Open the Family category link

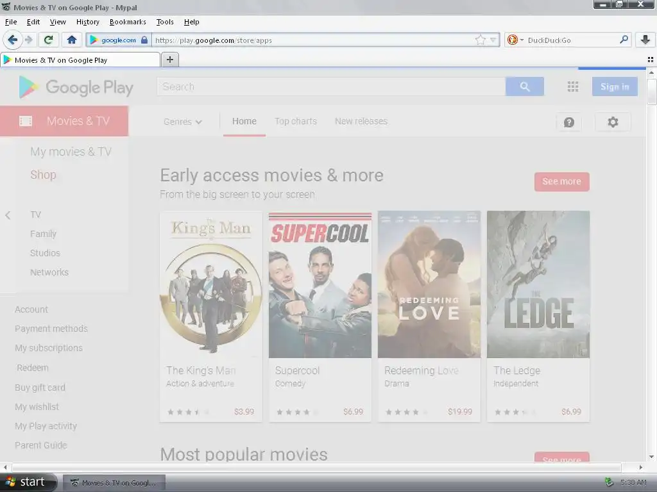[43, 234]
